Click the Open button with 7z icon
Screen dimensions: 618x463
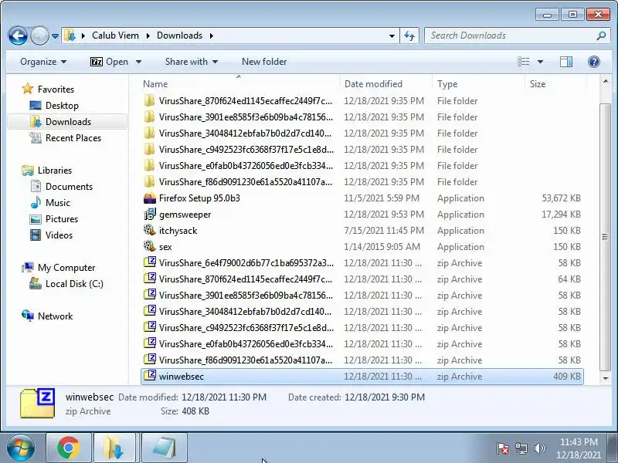pyautogui.click(x=109, y=62)
